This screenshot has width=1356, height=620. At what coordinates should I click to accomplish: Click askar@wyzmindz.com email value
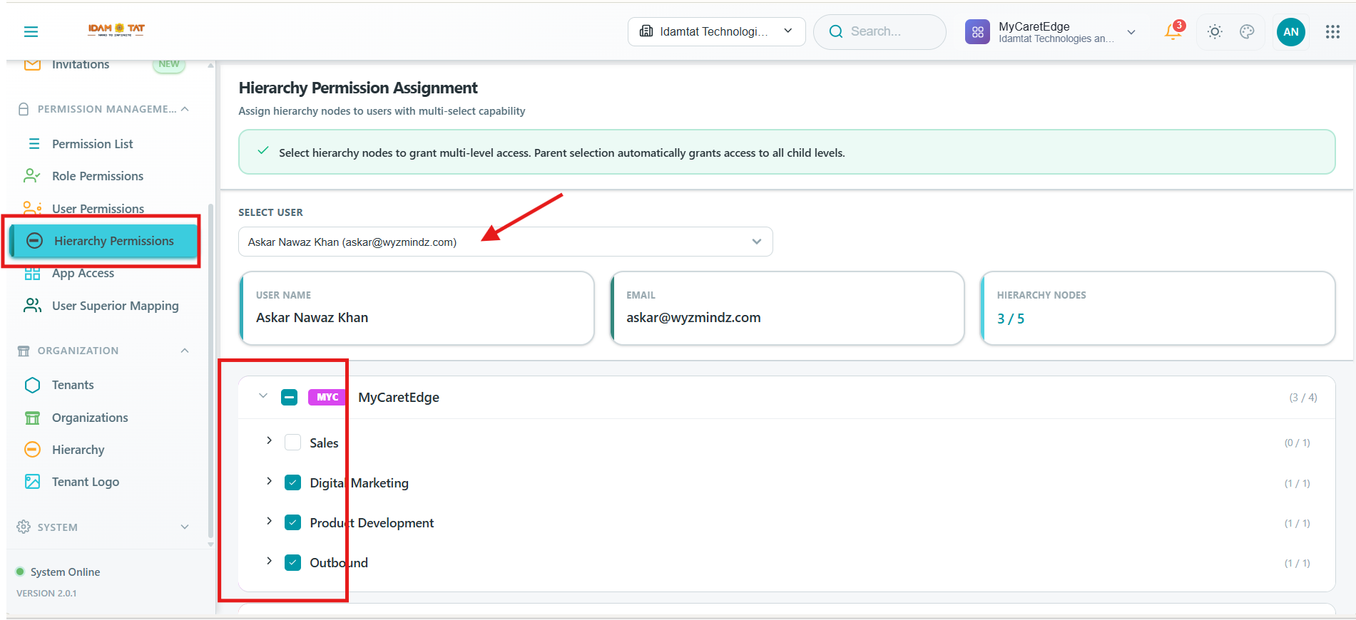pyautogui.click(x=693, y=317)
